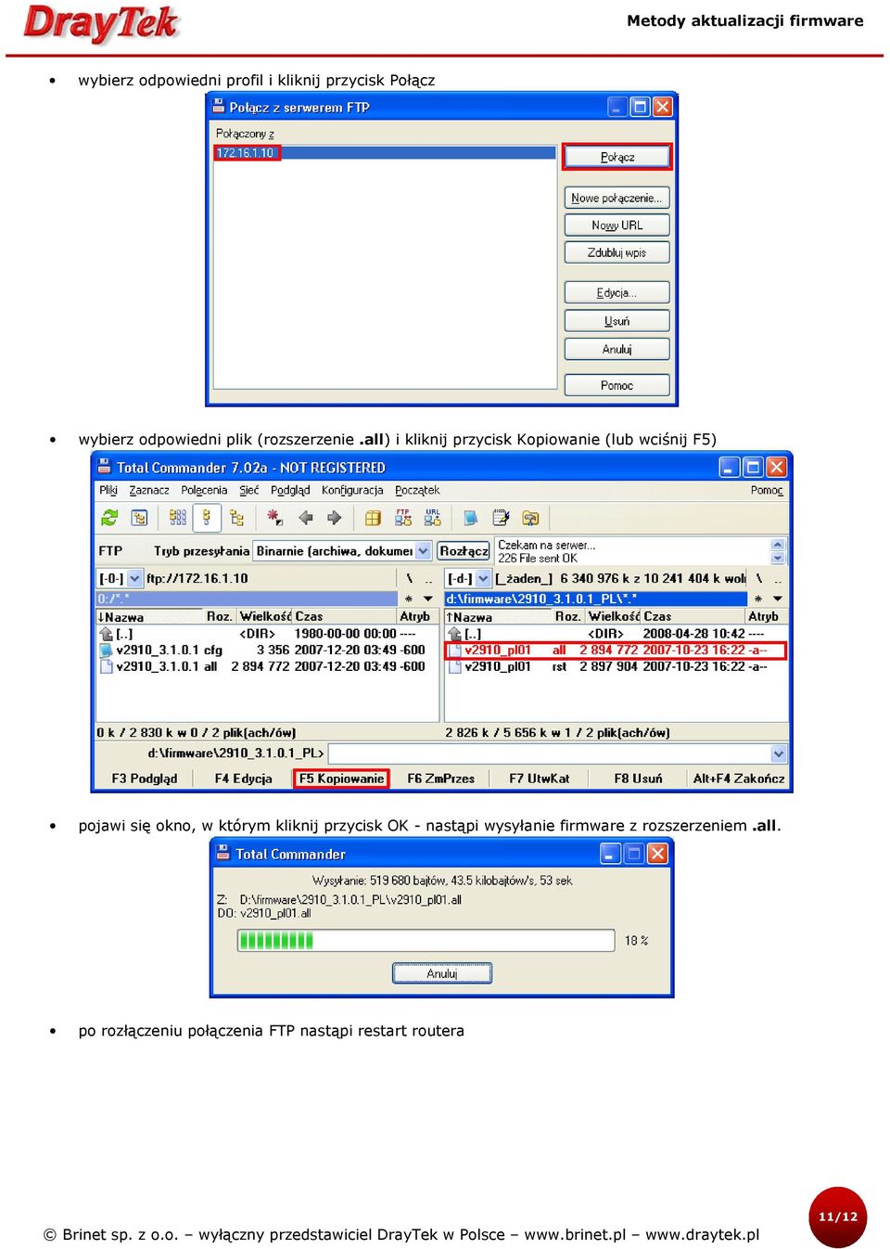
Task: Open the Polecenia menu
Action: pos(204,490)
